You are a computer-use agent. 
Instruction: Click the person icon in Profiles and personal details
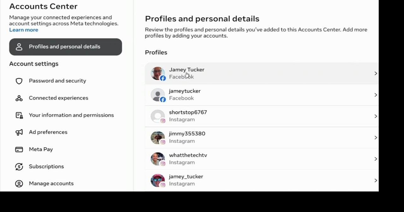coord(19,47)
